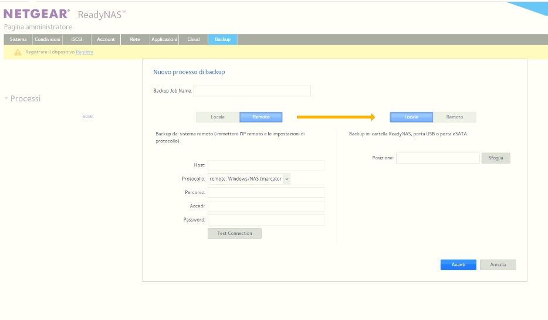Click the NETGEAR logo
Viewport: 548px width, 320px height.
[37, 14]
